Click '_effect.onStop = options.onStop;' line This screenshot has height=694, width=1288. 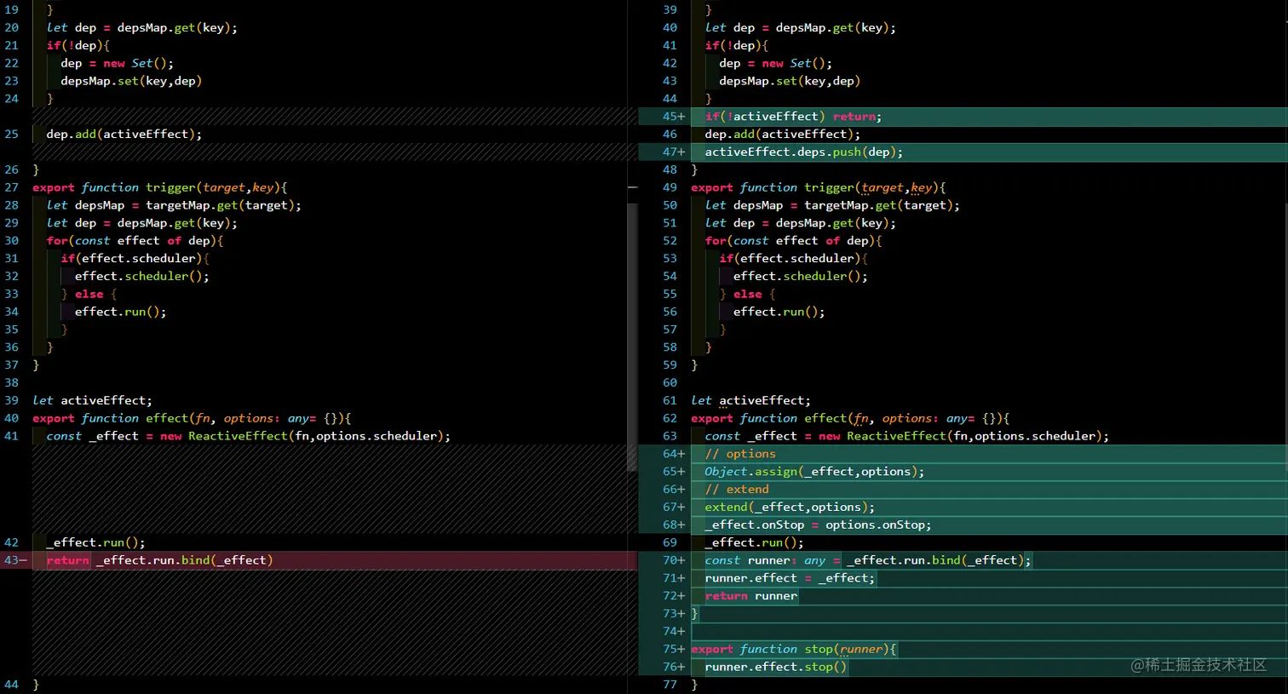point(818,525)
